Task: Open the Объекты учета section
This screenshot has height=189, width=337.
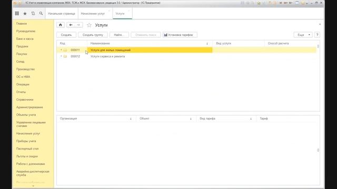Action: pos(26,115)
